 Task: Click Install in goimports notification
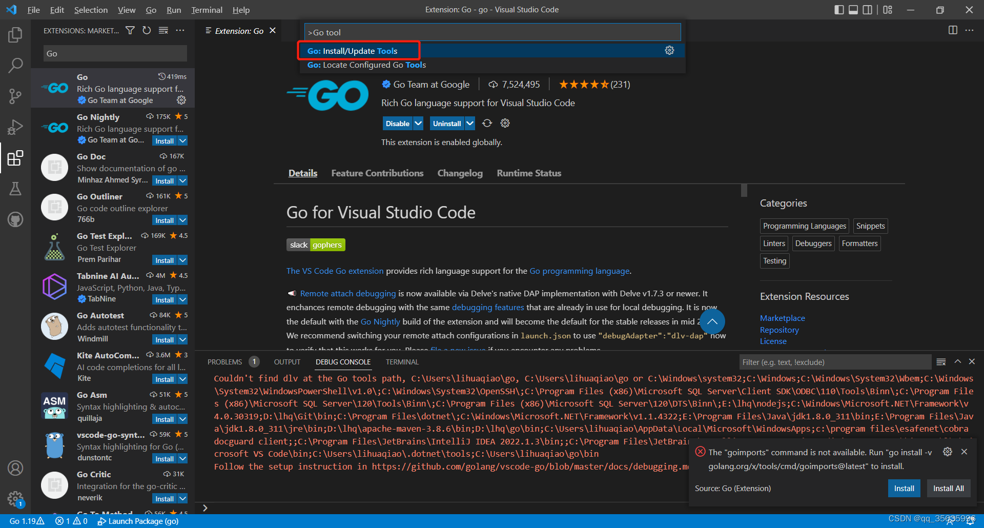tap(904, 488)
